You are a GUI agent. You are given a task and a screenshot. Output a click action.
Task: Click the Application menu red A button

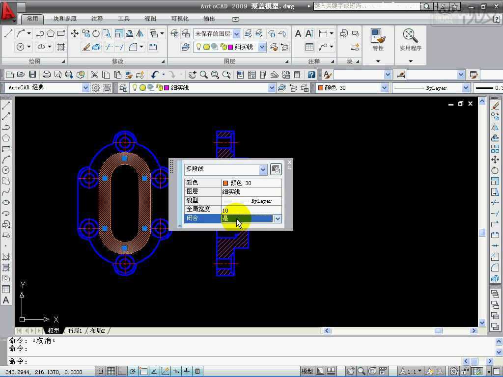(x=7, y=12)
